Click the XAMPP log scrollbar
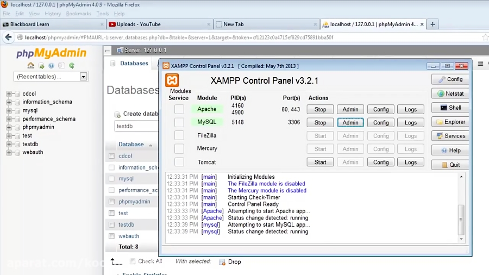This screenshot has width=489, height=275. point(462,207)
